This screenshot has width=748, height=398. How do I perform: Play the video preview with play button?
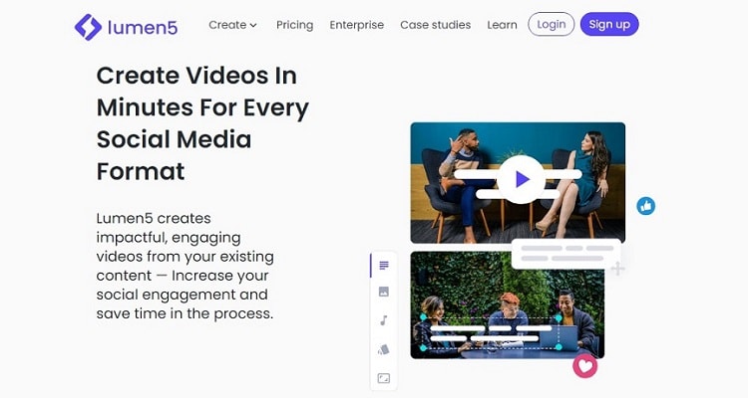(522, 179)
